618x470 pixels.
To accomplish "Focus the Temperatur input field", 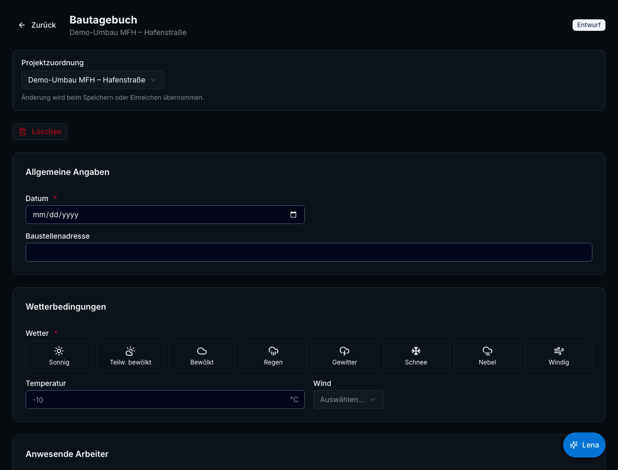I will [x=165, y=399].
